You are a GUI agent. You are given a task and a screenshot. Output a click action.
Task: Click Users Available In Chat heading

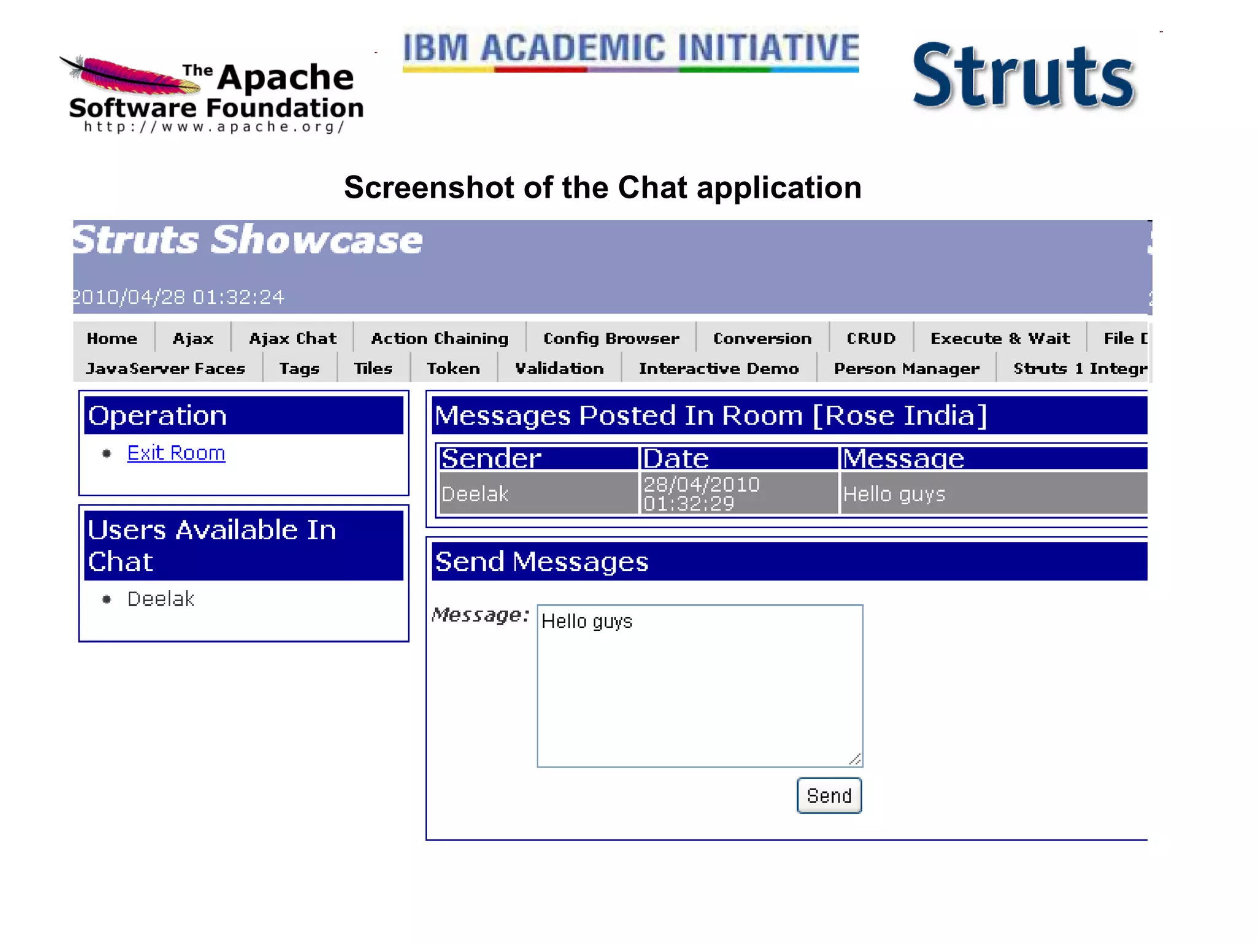[244, 545]
